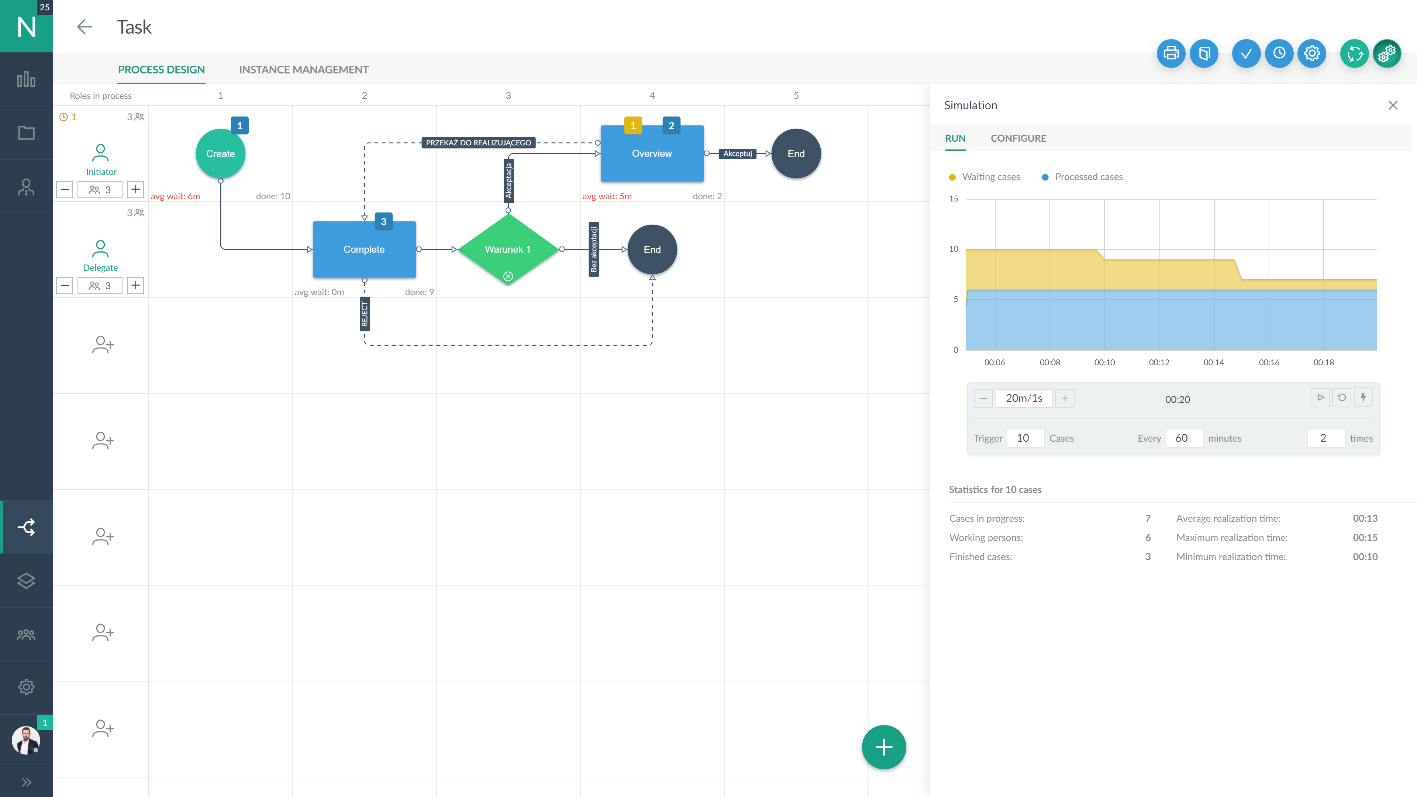Open the layers icon in the sidebar

(x=26, y=581)
